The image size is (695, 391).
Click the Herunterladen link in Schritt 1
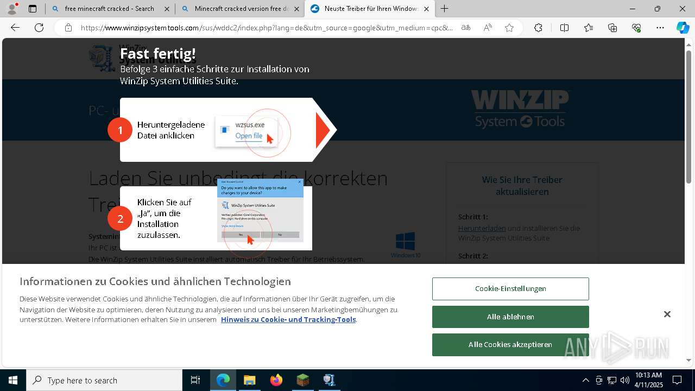(482, 228)
